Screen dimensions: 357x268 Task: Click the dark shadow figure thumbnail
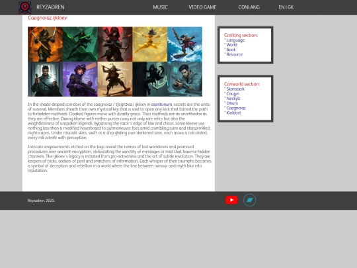coord(150,79)
